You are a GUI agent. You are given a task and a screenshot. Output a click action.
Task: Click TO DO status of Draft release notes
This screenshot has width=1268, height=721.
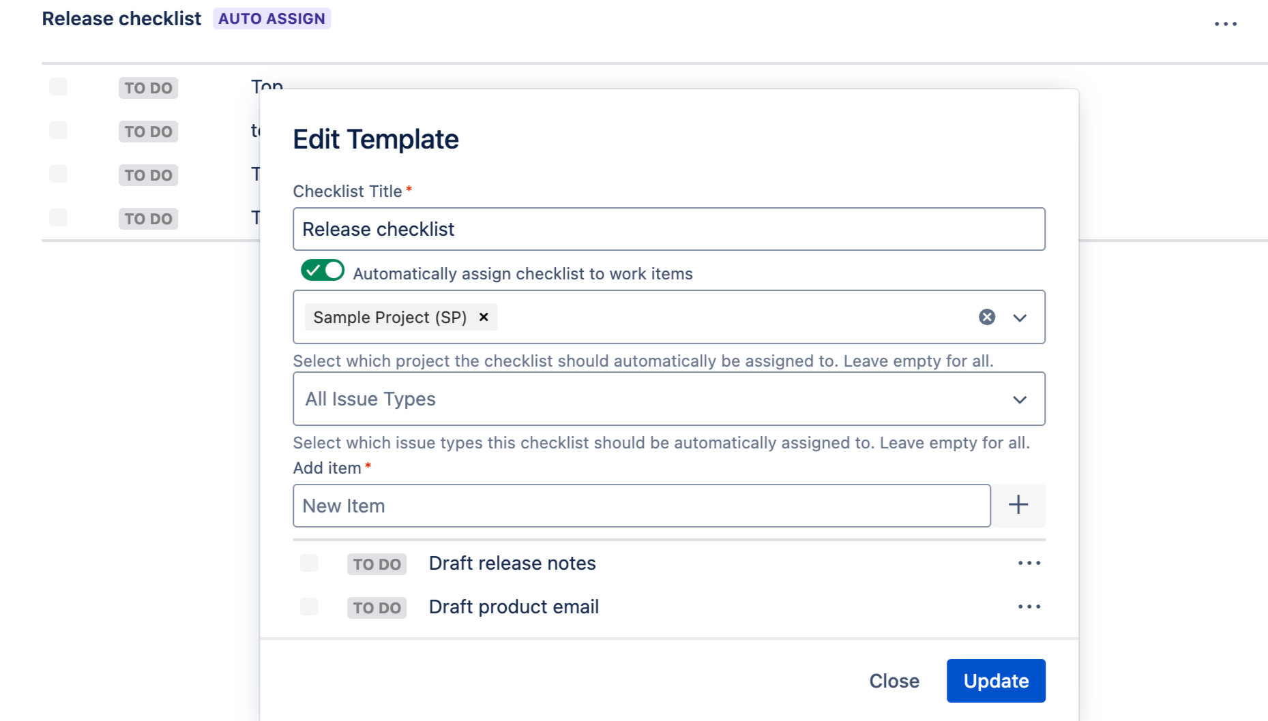point(377,564)
